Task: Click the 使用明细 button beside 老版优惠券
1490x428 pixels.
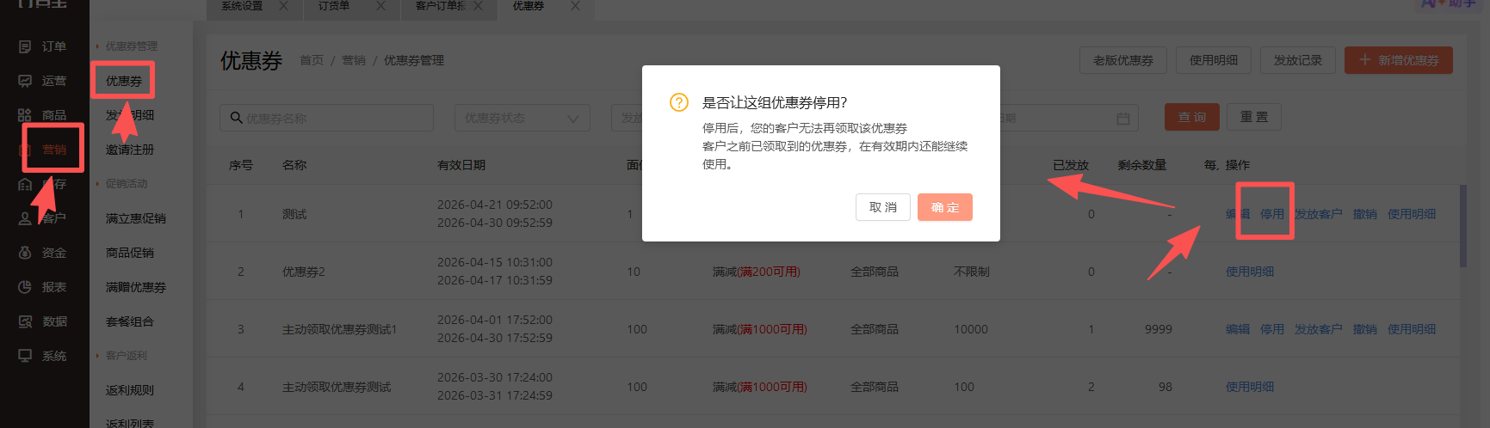Action: pyautogui.click(x=1214, y=60)
